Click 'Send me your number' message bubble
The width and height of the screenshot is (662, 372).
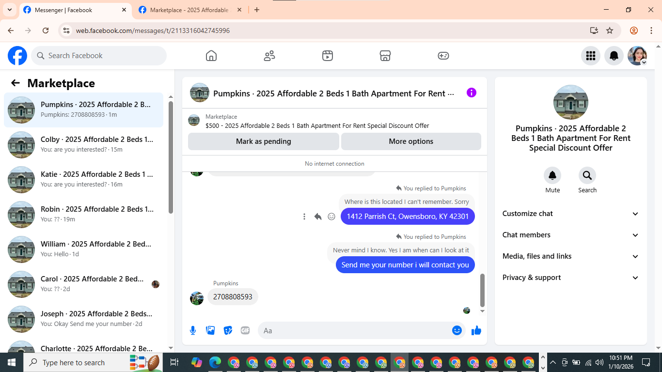click(405, 265)
